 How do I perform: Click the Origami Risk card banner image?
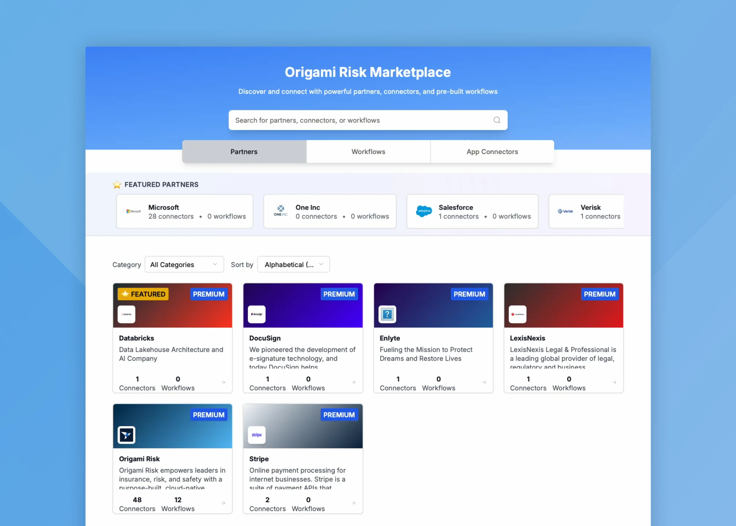172,426
